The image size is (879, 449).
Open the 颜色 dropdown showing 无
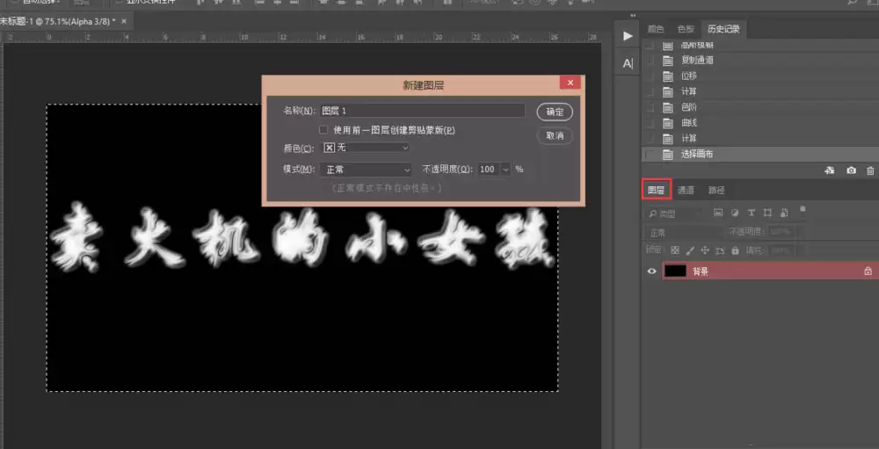[x=367, y=148]
